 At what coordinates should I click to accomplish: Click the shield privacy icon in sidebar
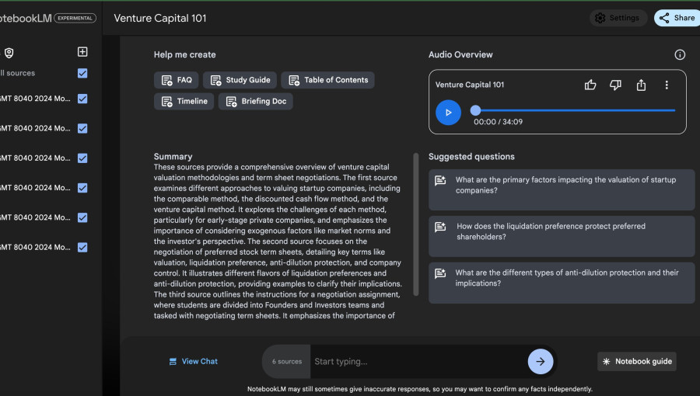coord(9,53)
